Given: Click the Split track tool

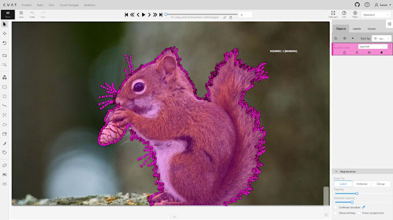Looking at the screenshot, I should (5, 184).
